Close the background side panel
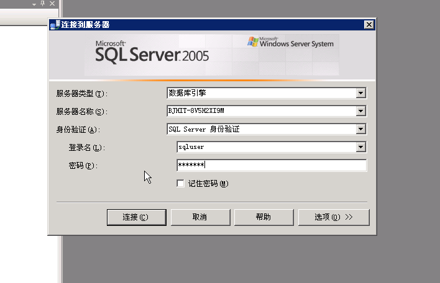440x283 pixels. tap(52, 3)
